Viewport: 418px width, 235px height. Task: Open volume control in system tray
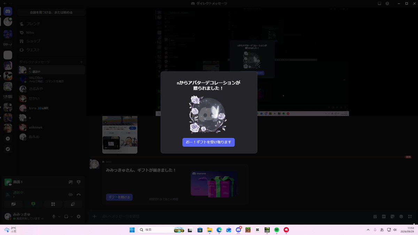(395, 230)
